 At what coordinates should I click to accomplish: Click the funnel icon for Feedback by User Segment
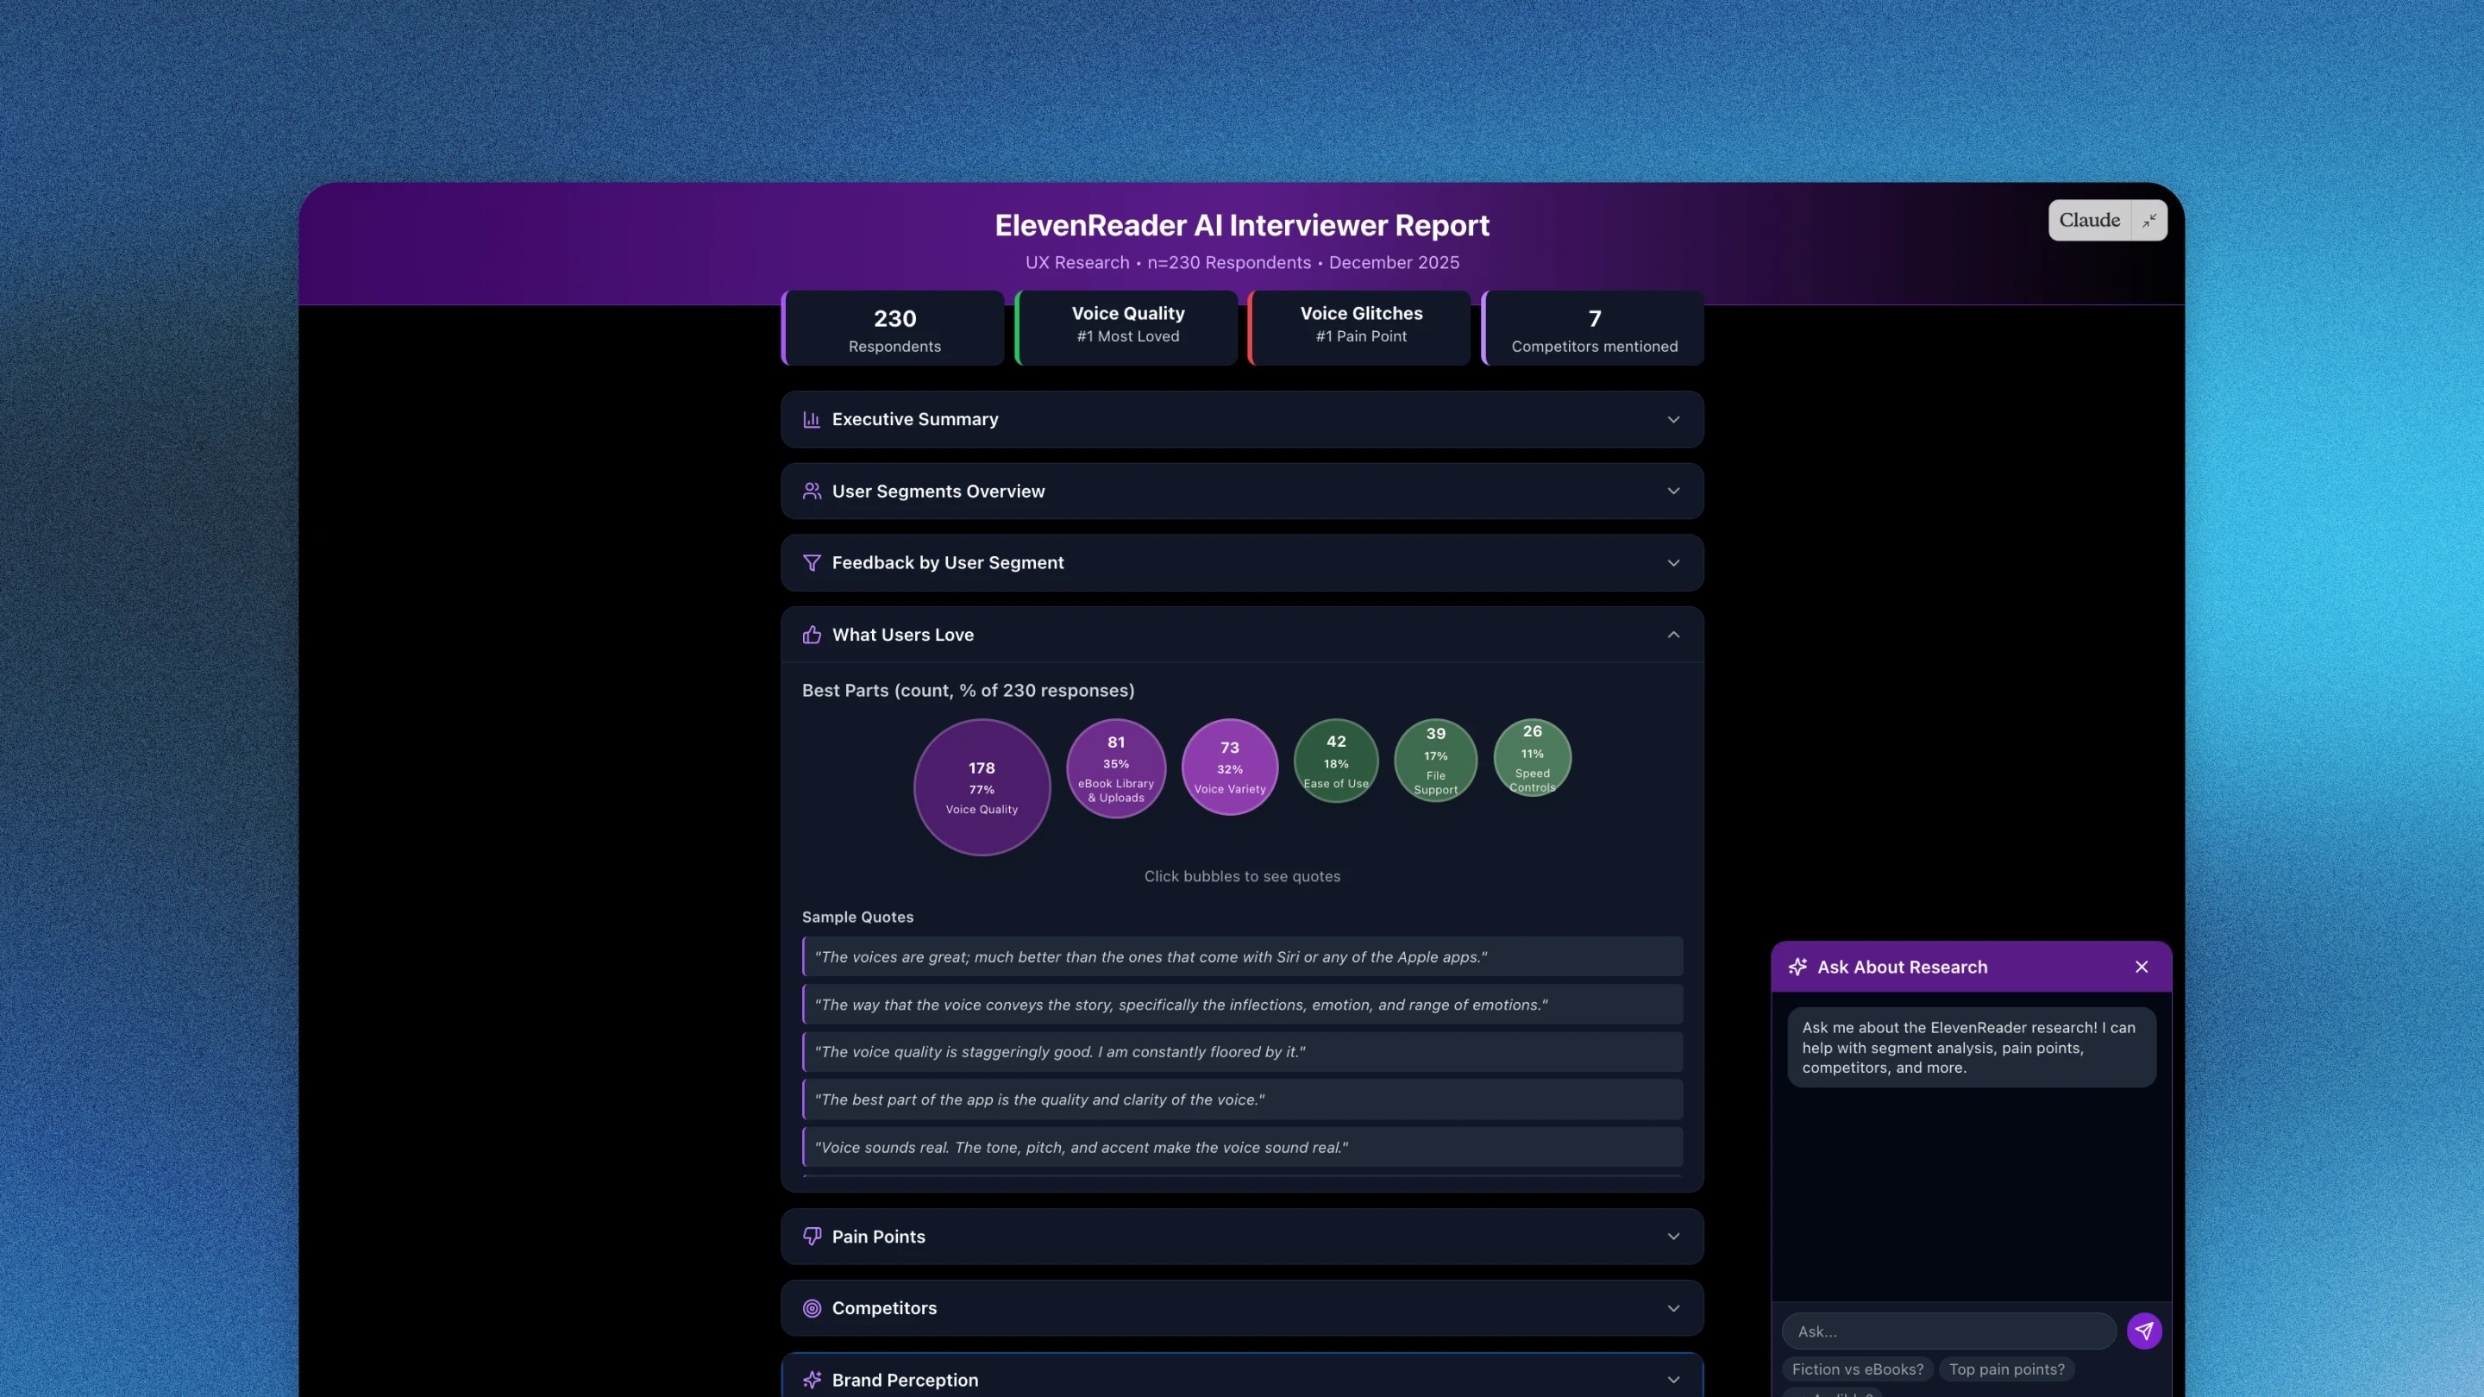pyautogui.click(x=811, y=562)
